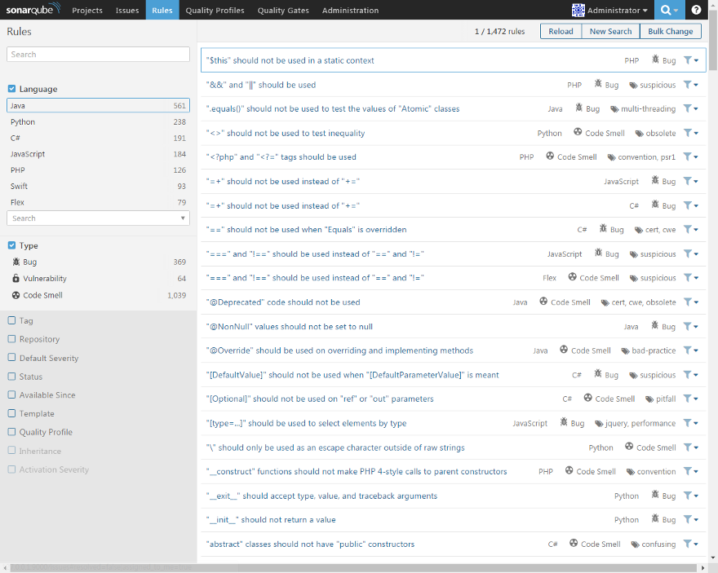The width and height of the screenshot is (718, 573).
Task: Open Quality Gates page
Action: point(283,10)
